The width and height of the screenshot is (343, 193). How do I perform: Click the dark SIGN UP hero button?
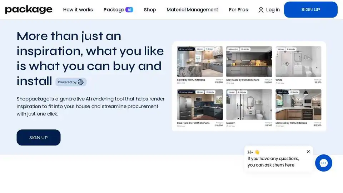click(x=39, y=137)
